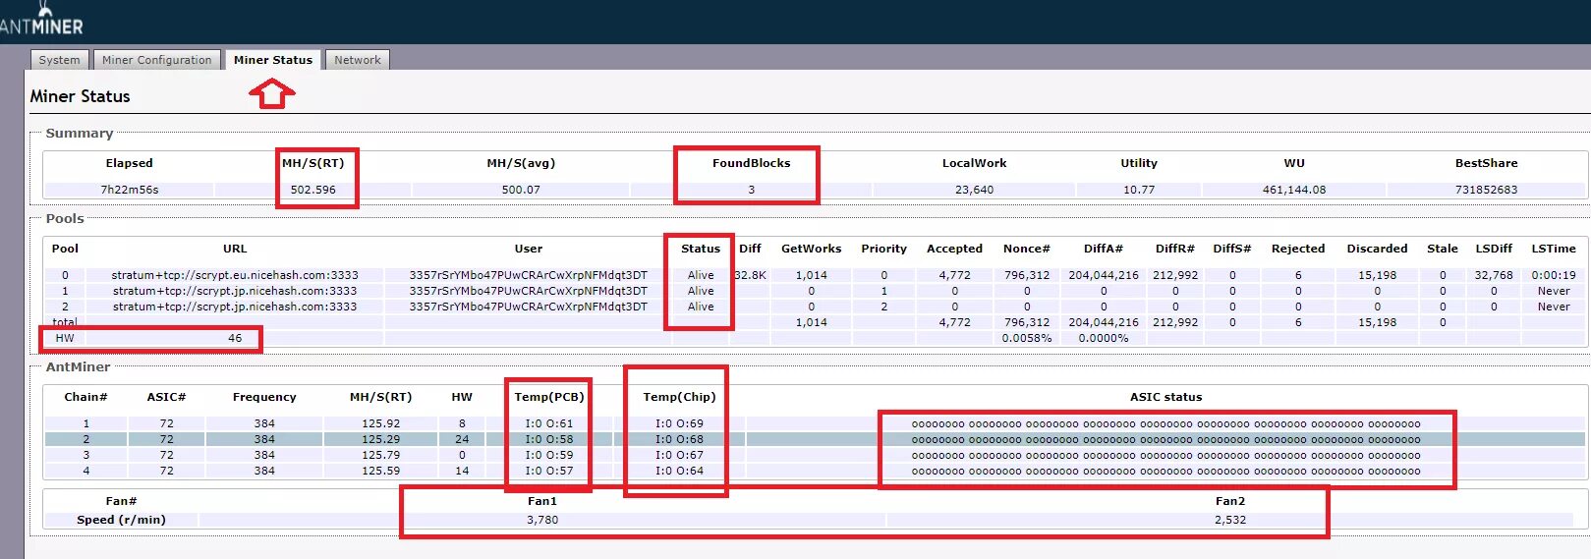The image size is (1591, 559).
Task: Click the pool 0 Rejected value 6
Action: 1298,275
